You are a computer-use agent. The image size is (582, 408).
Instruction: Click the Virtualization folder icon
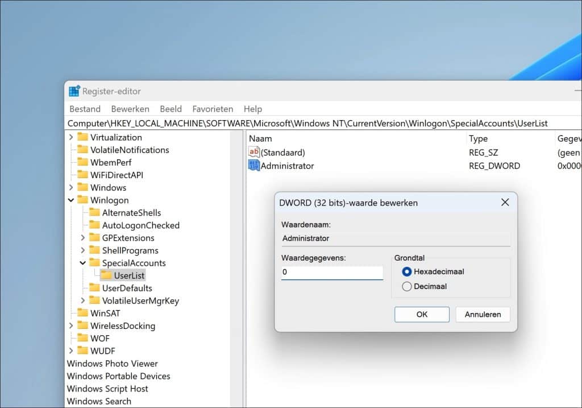(82, 137)
